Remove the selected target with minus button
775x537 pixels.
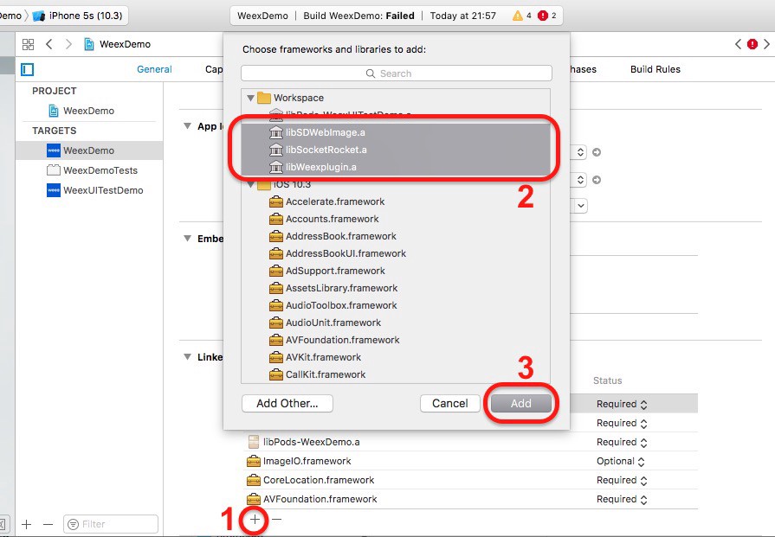click(48, 524)
